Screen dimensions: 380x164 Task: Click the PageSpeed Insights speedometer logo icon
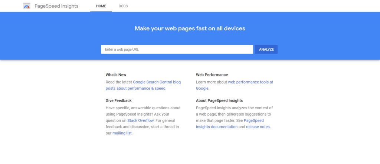[x=27, y=6]
